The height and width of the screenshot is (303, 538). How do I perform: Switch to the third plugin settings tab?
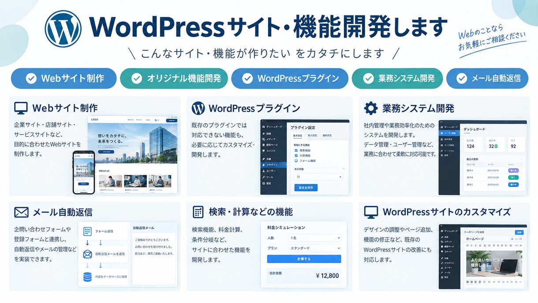coord(327,135)
